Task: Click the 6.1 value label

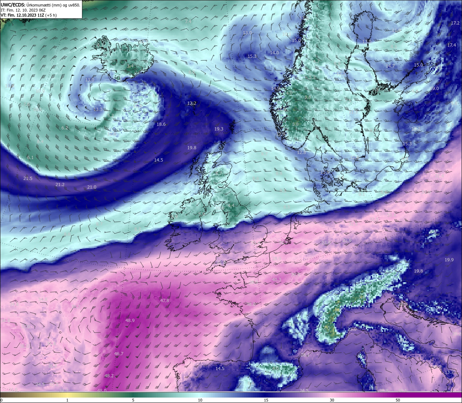Action: (30, 158)
